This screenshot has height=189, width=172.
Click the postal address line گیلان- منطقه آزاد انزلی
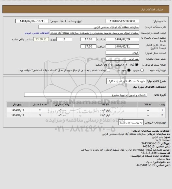[x=117, y=150]
